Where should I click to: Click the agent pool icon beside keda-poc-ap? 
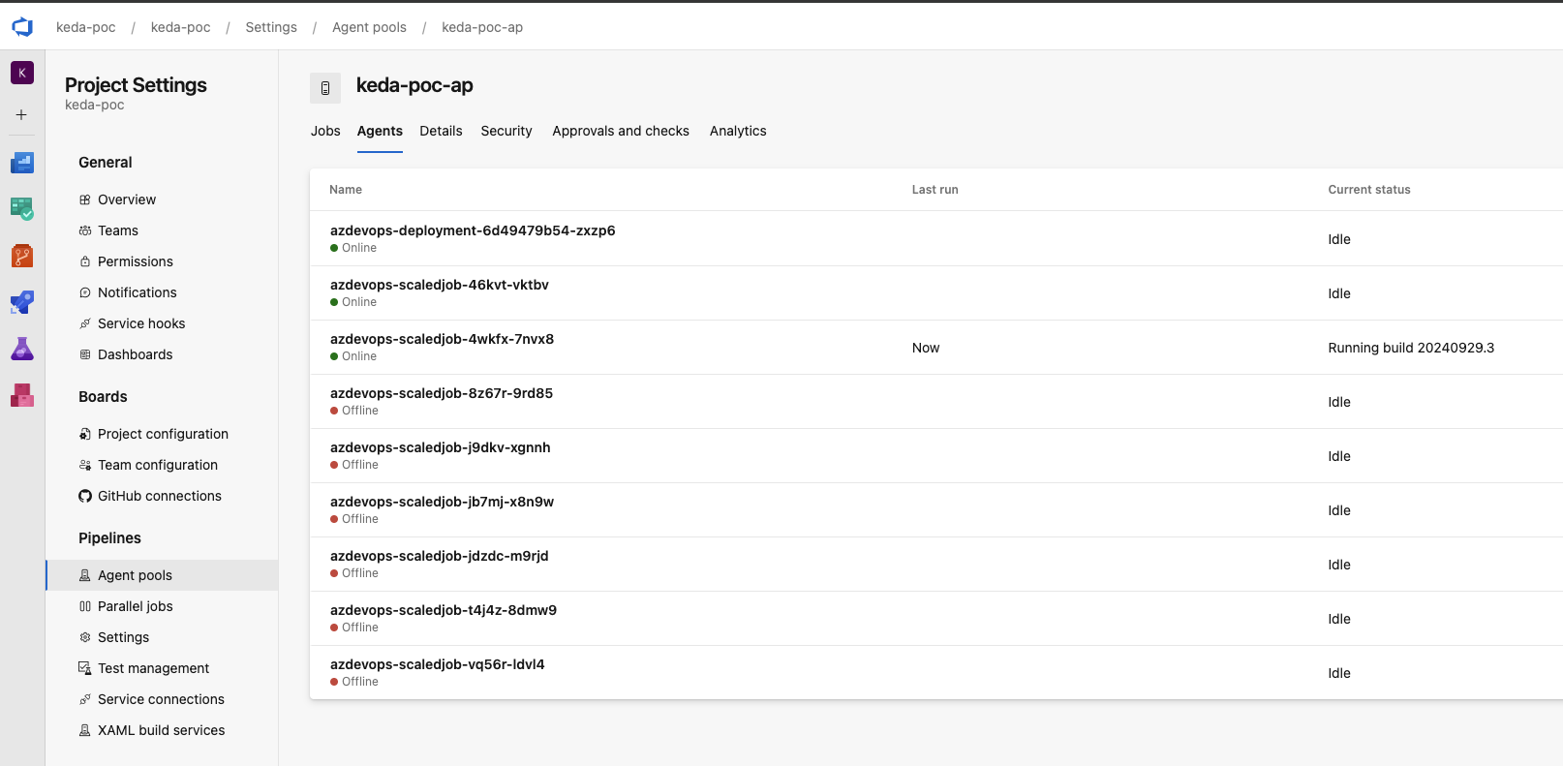(325, 88)
